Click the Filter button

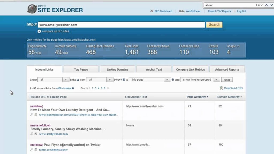pyautogui.click(x=227, y=80)
